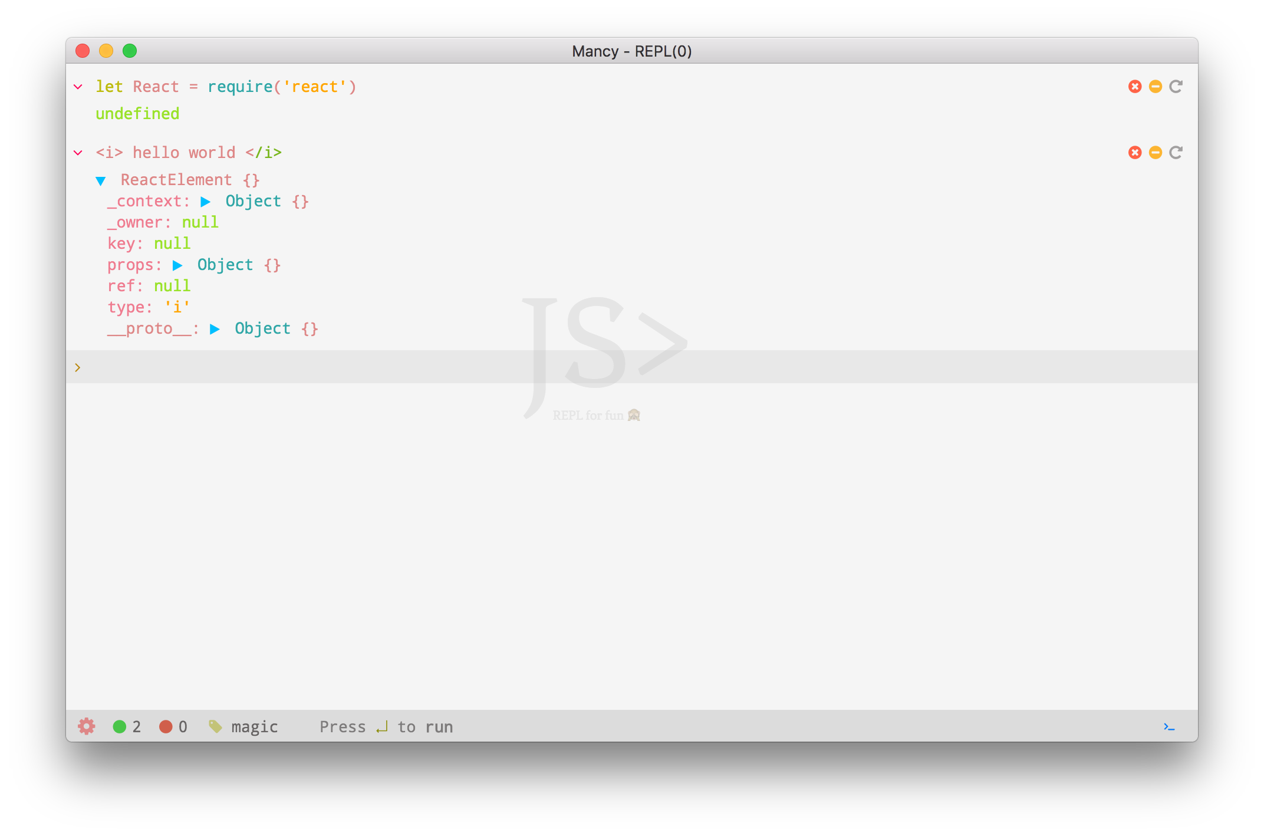Collapse the hello world entry chevron
The image size is (1264, 836).
tap(78, 153)
